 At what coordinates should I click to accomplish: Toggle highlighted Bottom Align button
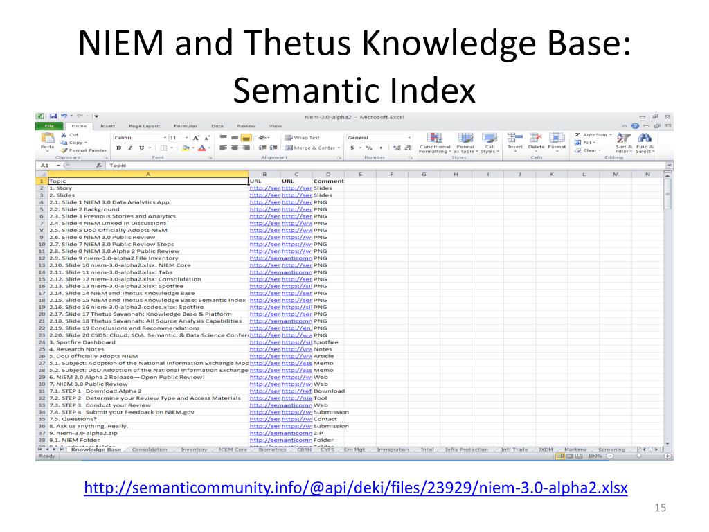246,138
